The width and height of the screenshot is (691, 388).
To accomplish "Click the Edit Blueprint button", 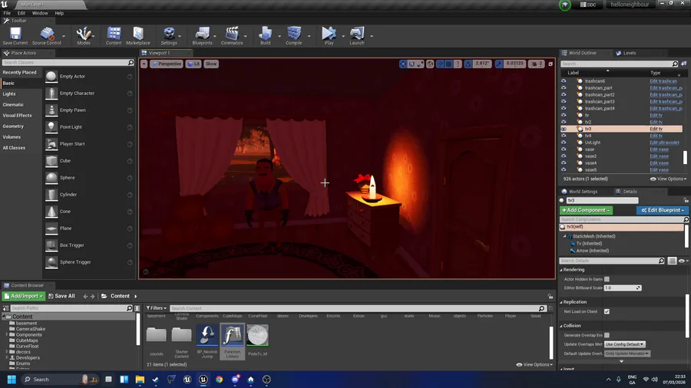I will 663,210.
